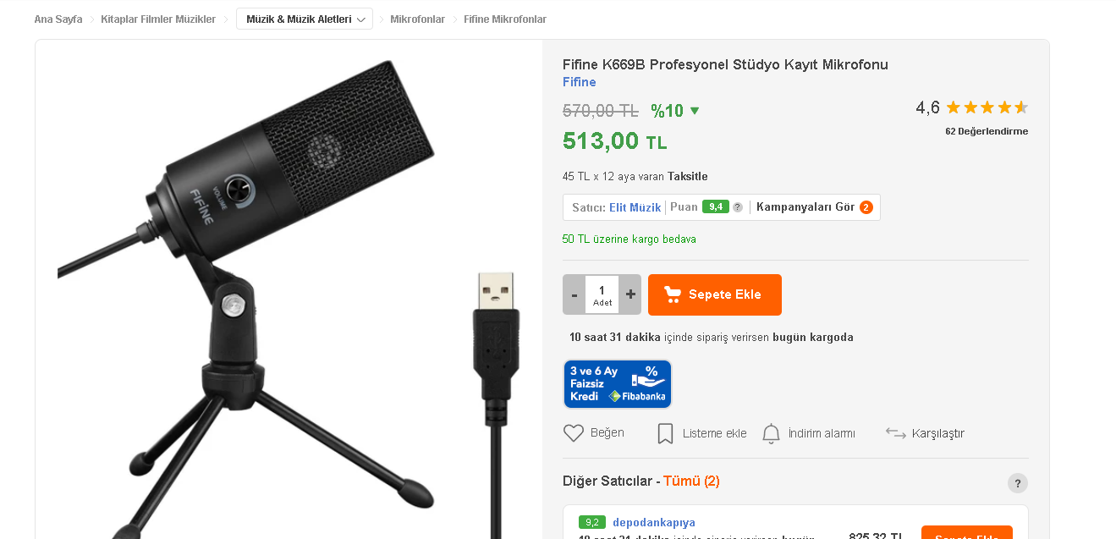Click the İndirim alarmı bell icon

[x=771, y=433]
